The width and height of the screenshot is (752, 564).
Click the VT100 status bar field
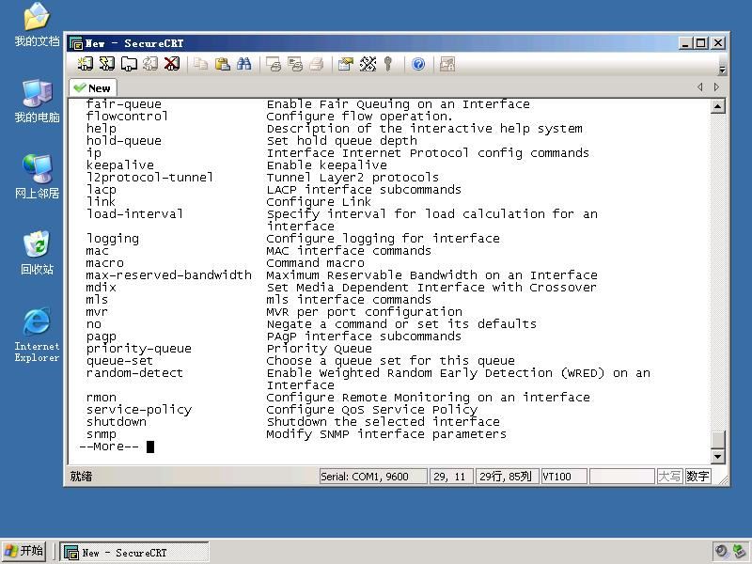tap(563, 477)
